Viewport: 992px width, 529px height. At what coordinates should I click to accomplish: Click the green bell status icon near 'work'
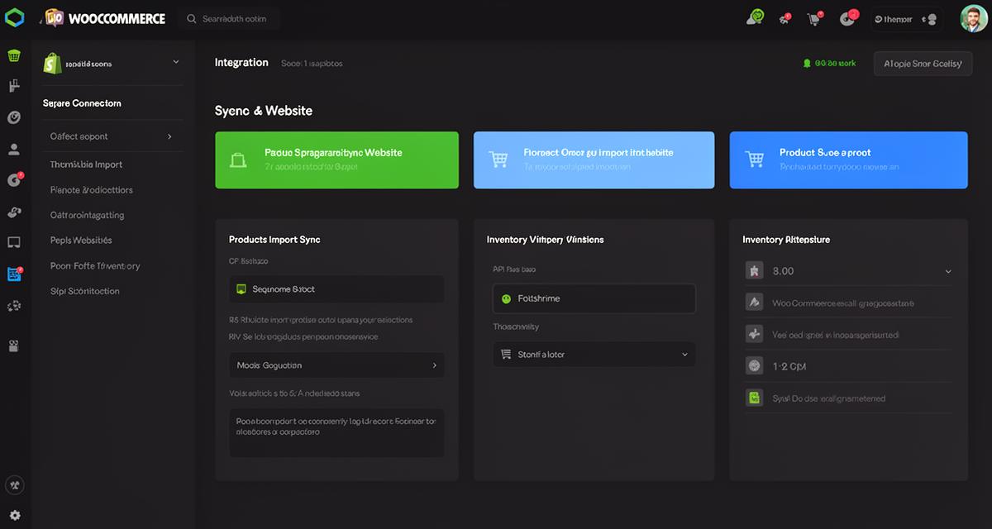(807, 63)
